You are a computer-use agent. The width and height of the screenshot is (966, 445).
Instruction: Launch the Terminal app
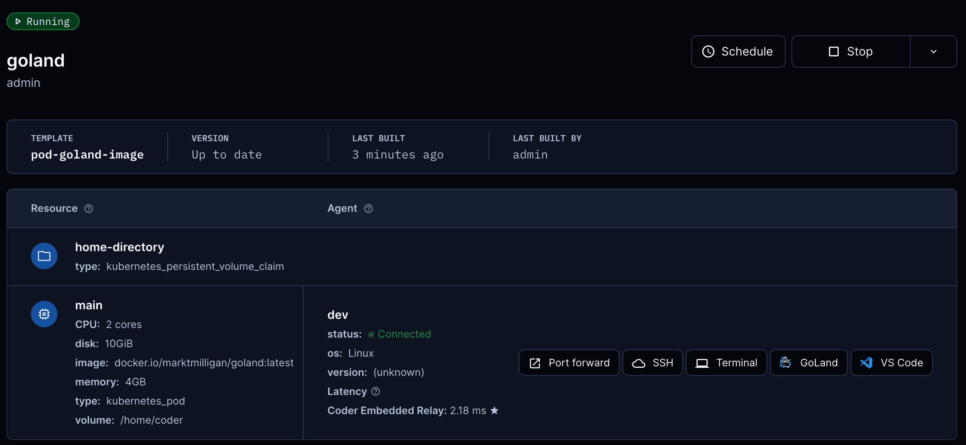[726, 363]
